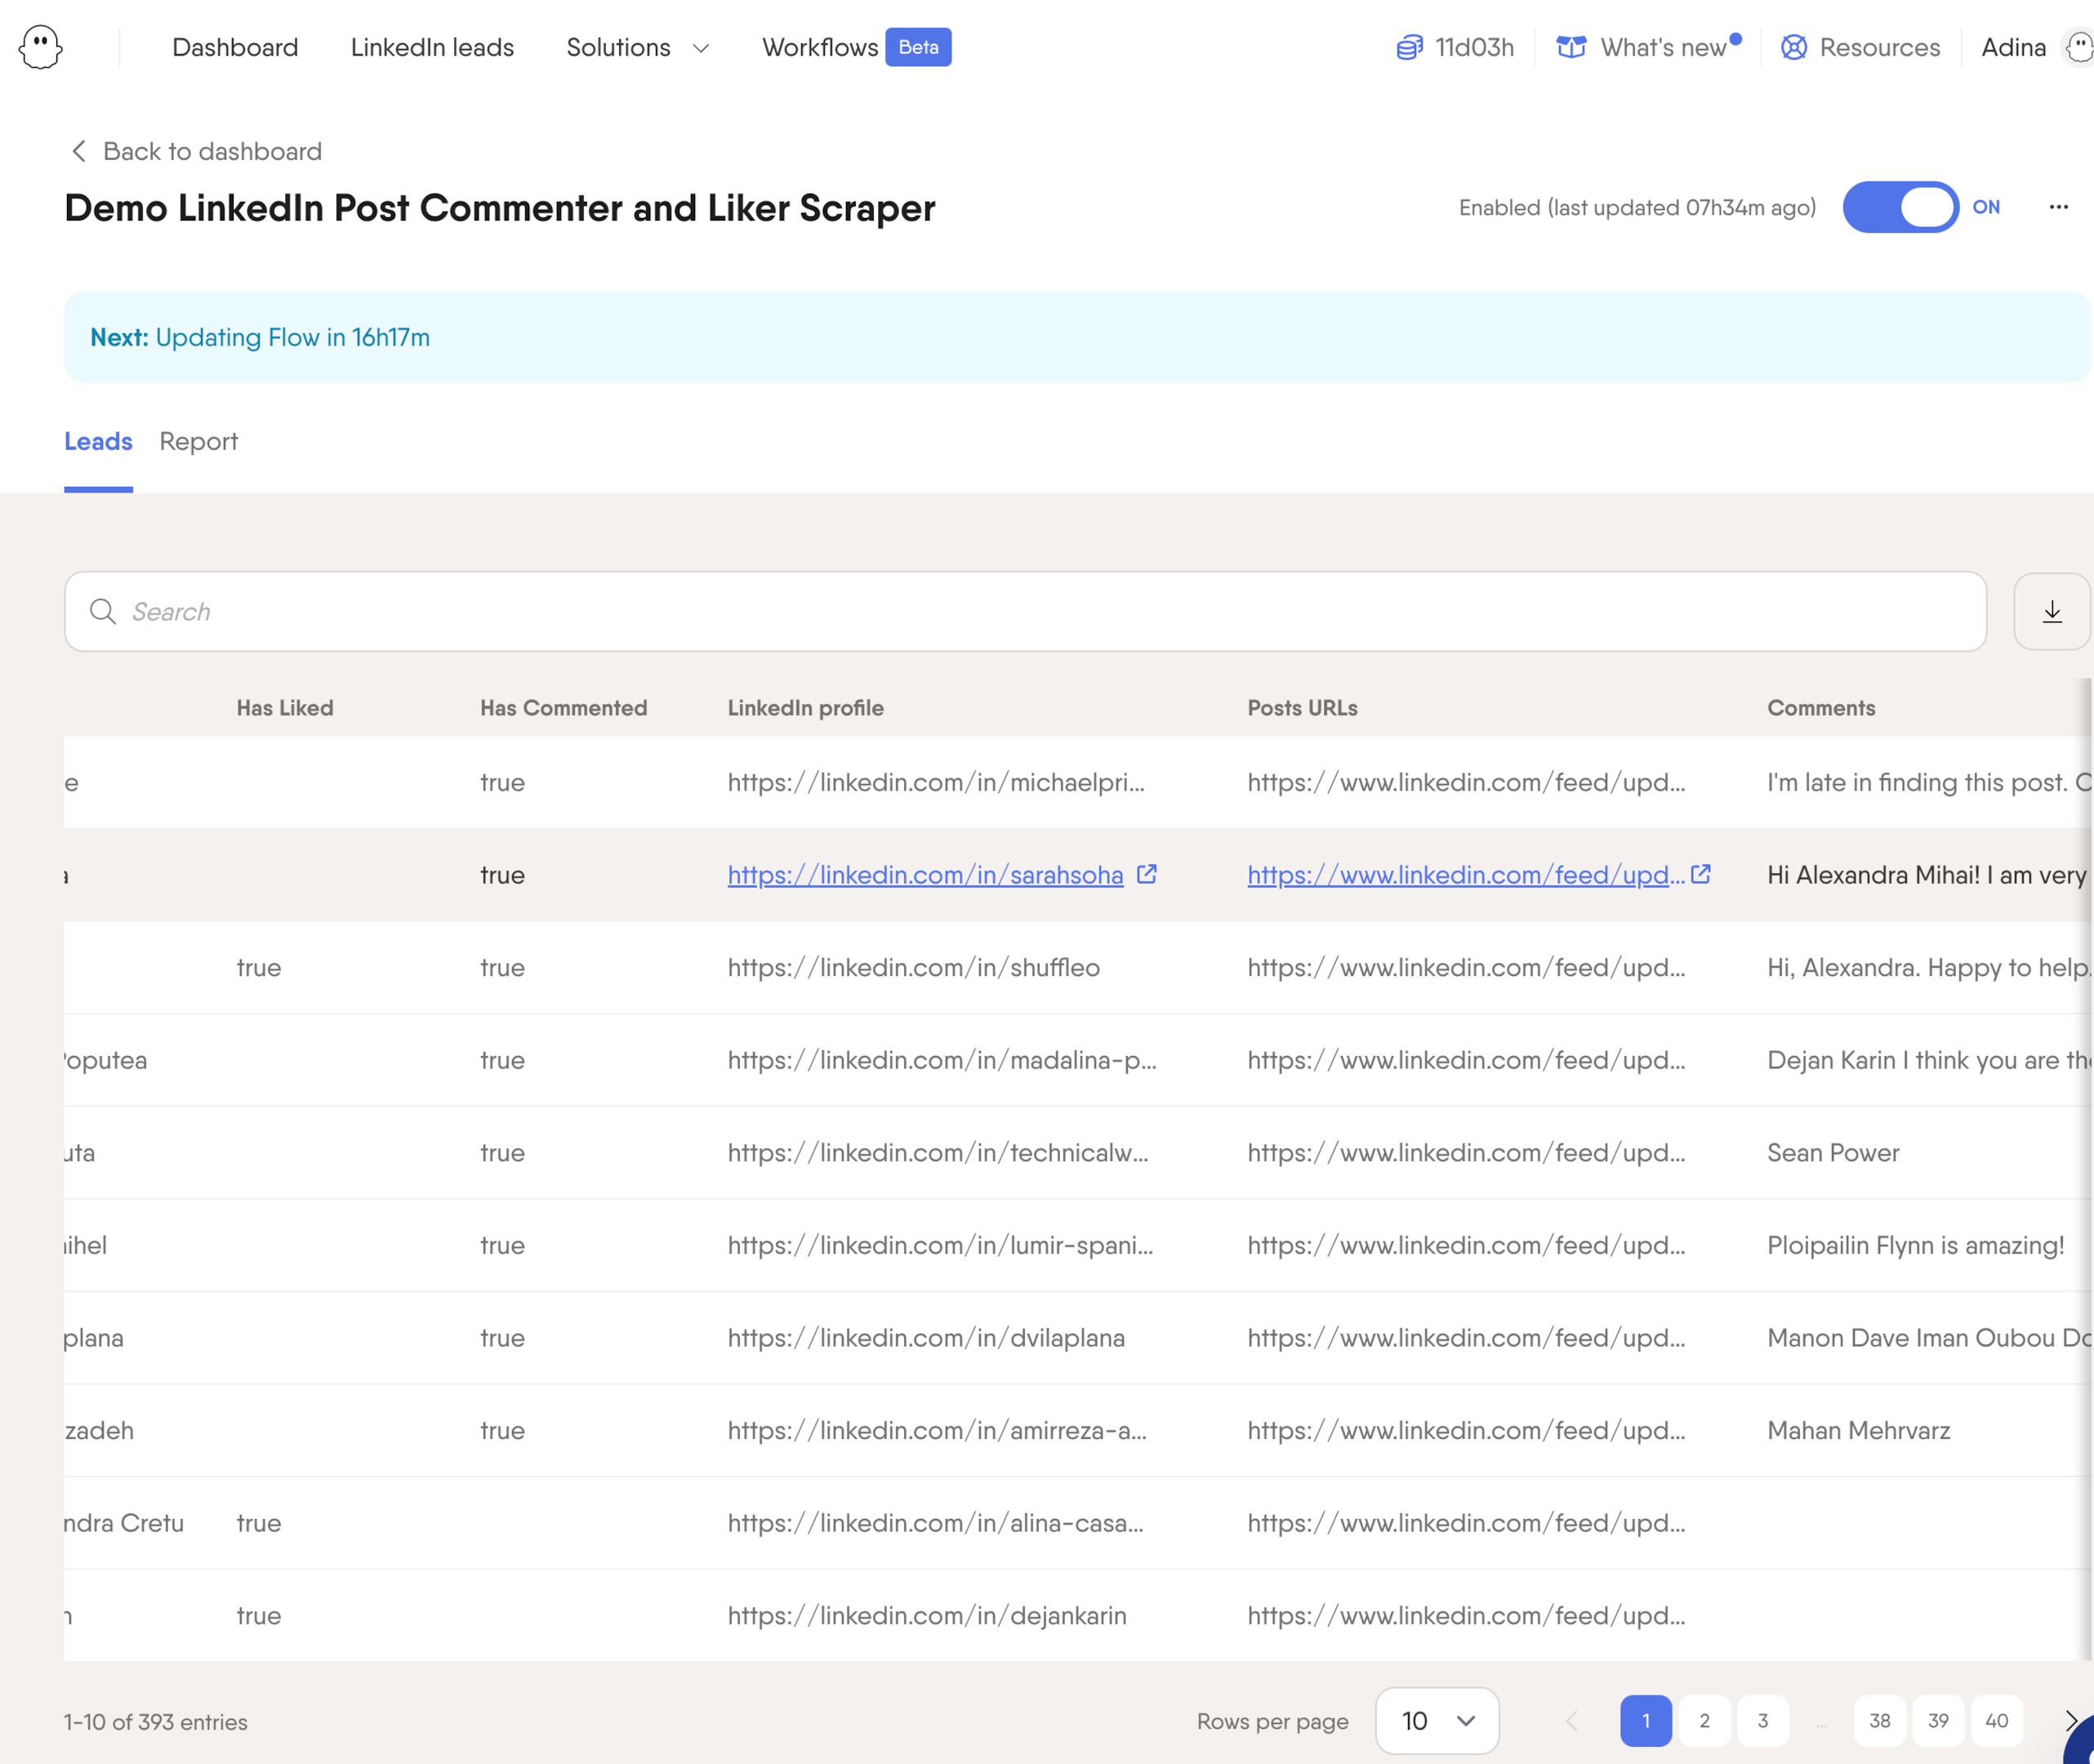Click Adina's account avatar icon
This screenshot has width=2094, height=1764.
[2078, 47]
